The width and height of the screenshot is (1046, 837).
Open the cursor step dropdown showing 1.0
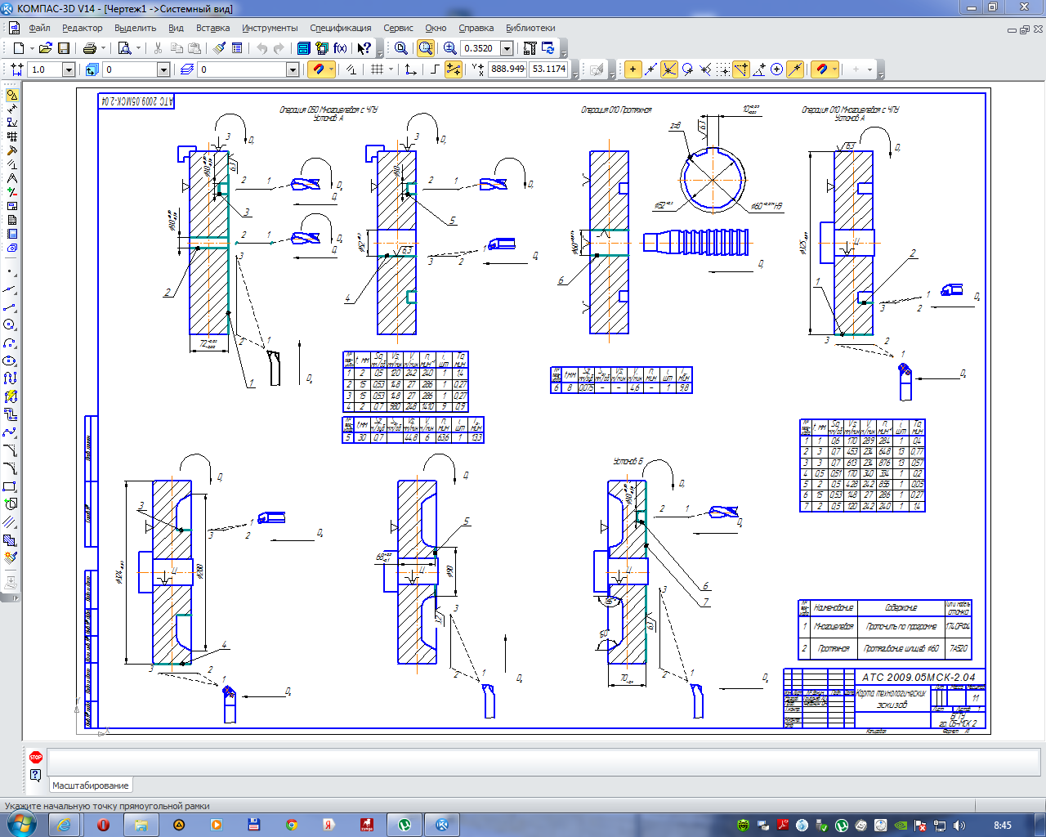click(x=69, y=69)
